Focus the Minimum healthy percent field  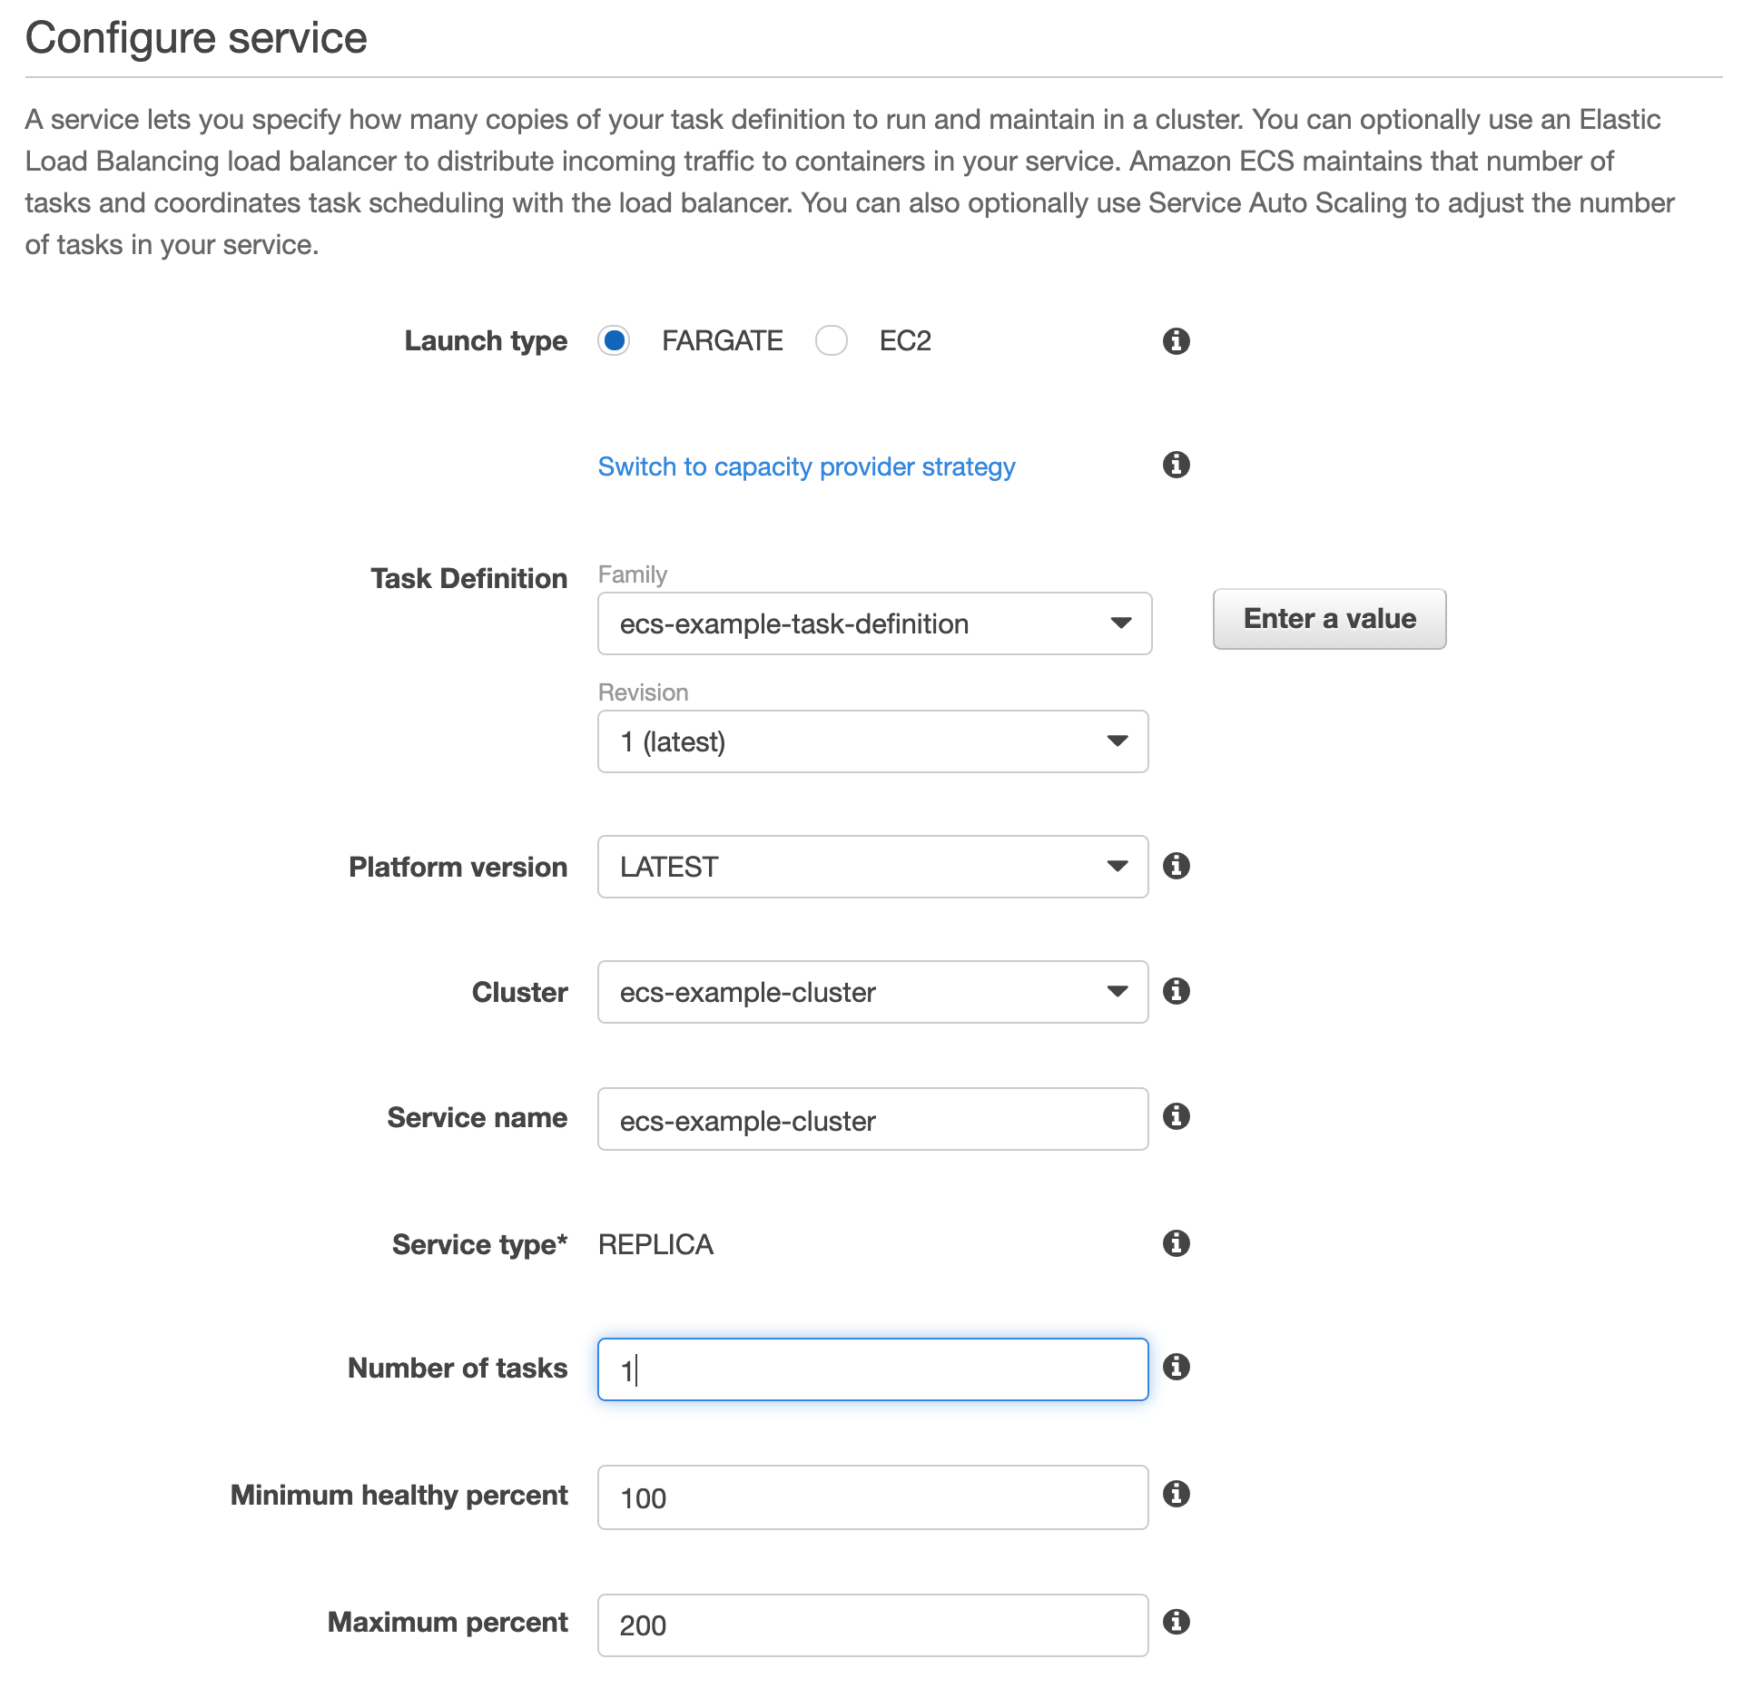[x=871, y=1497]
